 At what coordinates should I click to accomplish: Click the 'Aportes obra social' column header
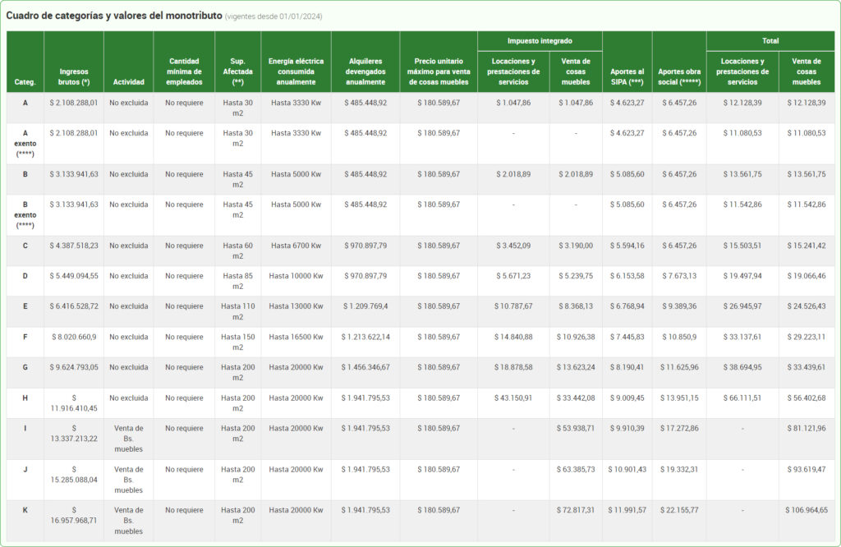679,76
